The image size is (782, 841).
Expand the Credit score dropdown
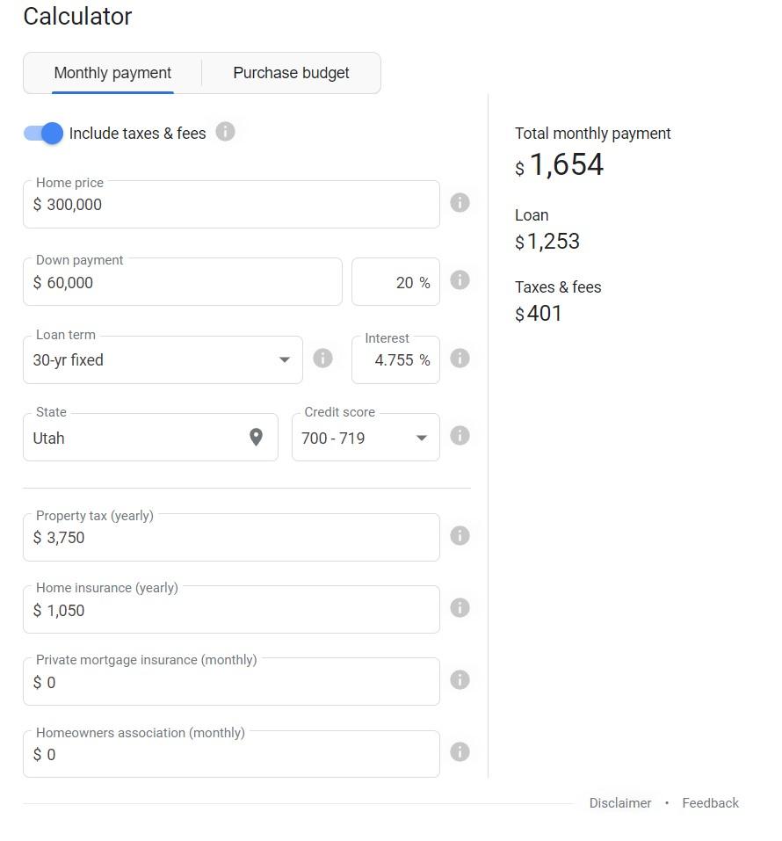[422, 436]
